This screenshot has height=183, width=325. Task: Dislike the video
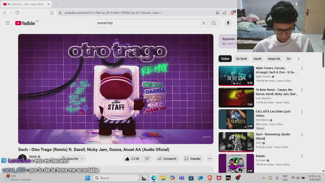coord(147,159)
